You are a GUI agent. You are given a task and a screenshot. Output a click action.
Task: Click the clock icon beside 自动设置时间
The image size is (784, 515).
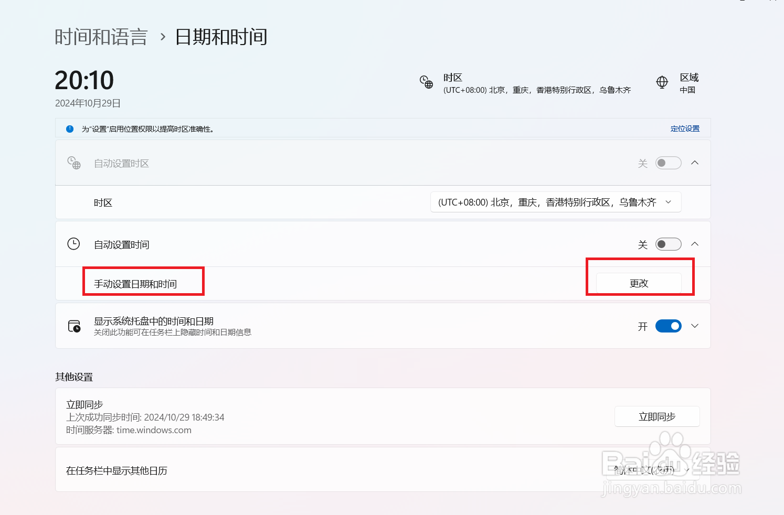(x=73, y=244)
